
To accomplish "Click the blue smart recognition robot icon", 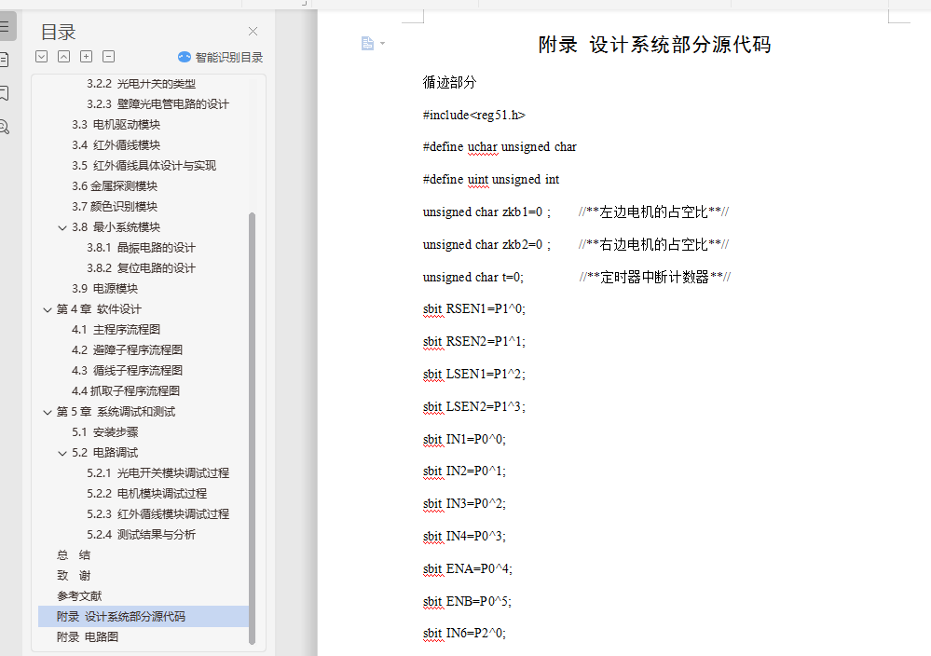I will (185, 57).
